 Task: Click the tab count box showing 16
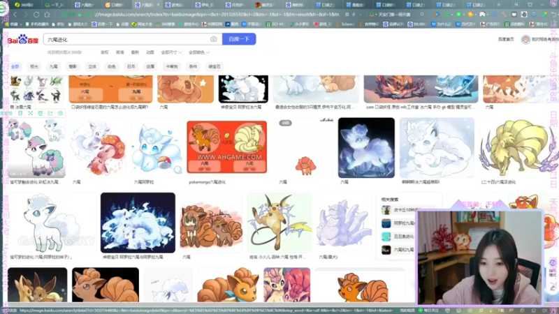click(516, 5)
